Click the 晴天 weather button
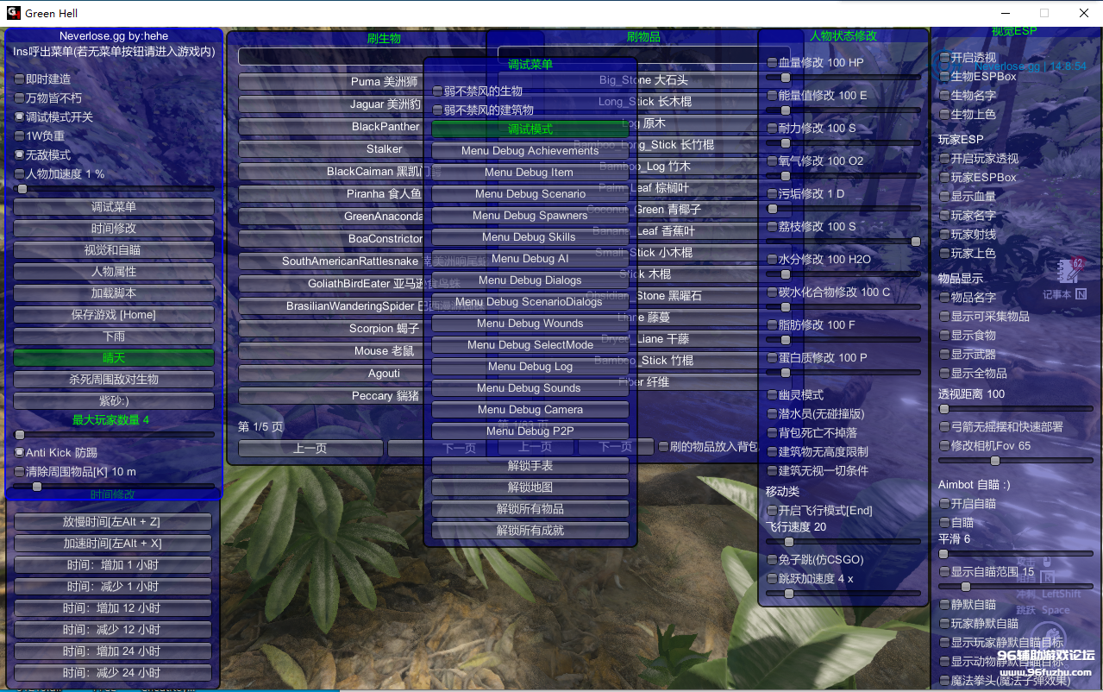 (x=113, y=357)
